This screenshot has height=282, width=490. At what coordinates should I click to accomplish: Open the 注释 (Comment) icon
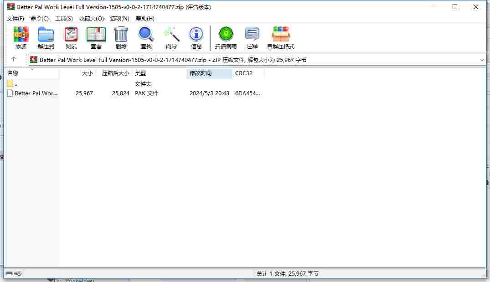[252, 38]
